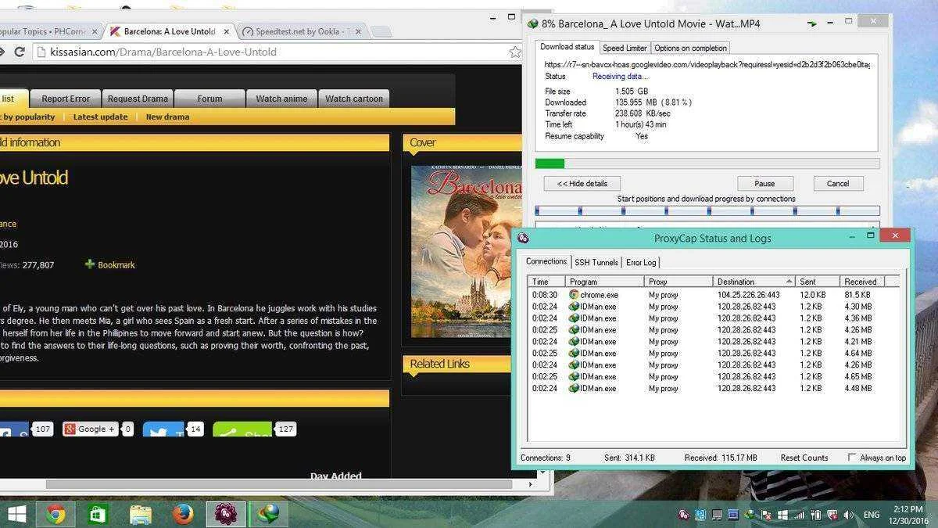The width and height of the screenshot is (938, 528).
Task: Reload the kissasian page in Chrome
Action: pyautogui.click(x=20, y=52)
